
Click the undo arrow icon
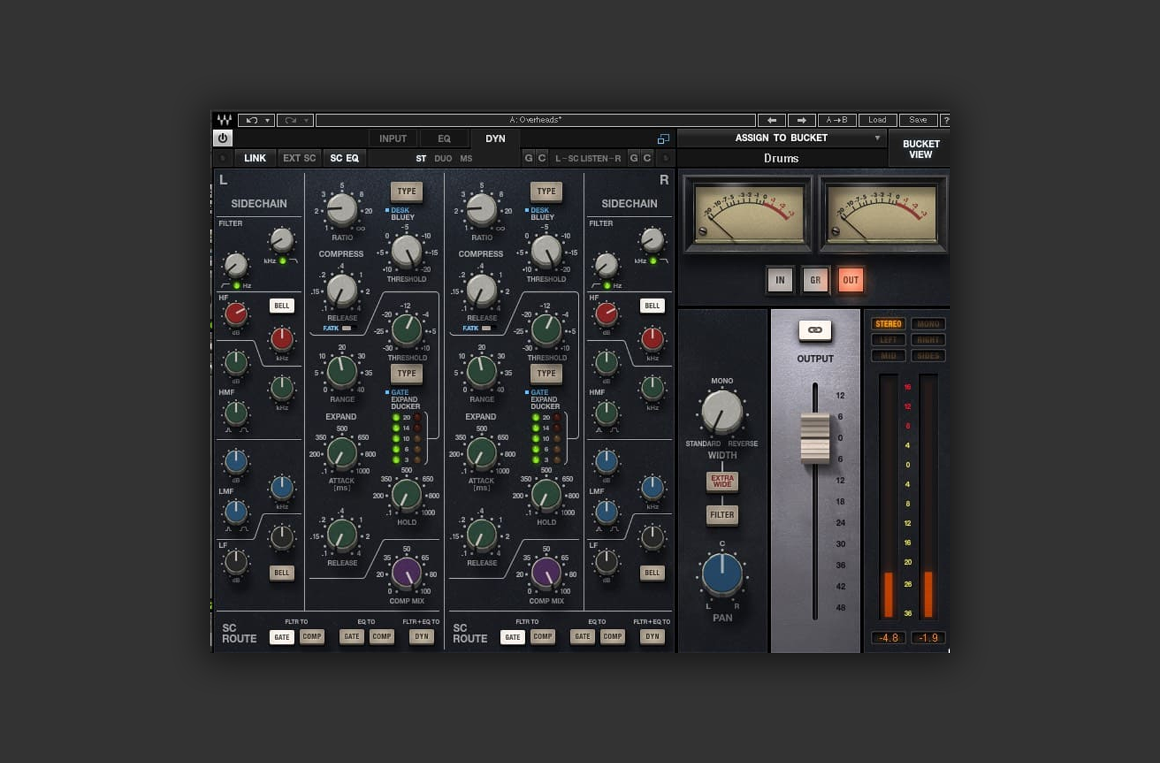click(251, 120)
